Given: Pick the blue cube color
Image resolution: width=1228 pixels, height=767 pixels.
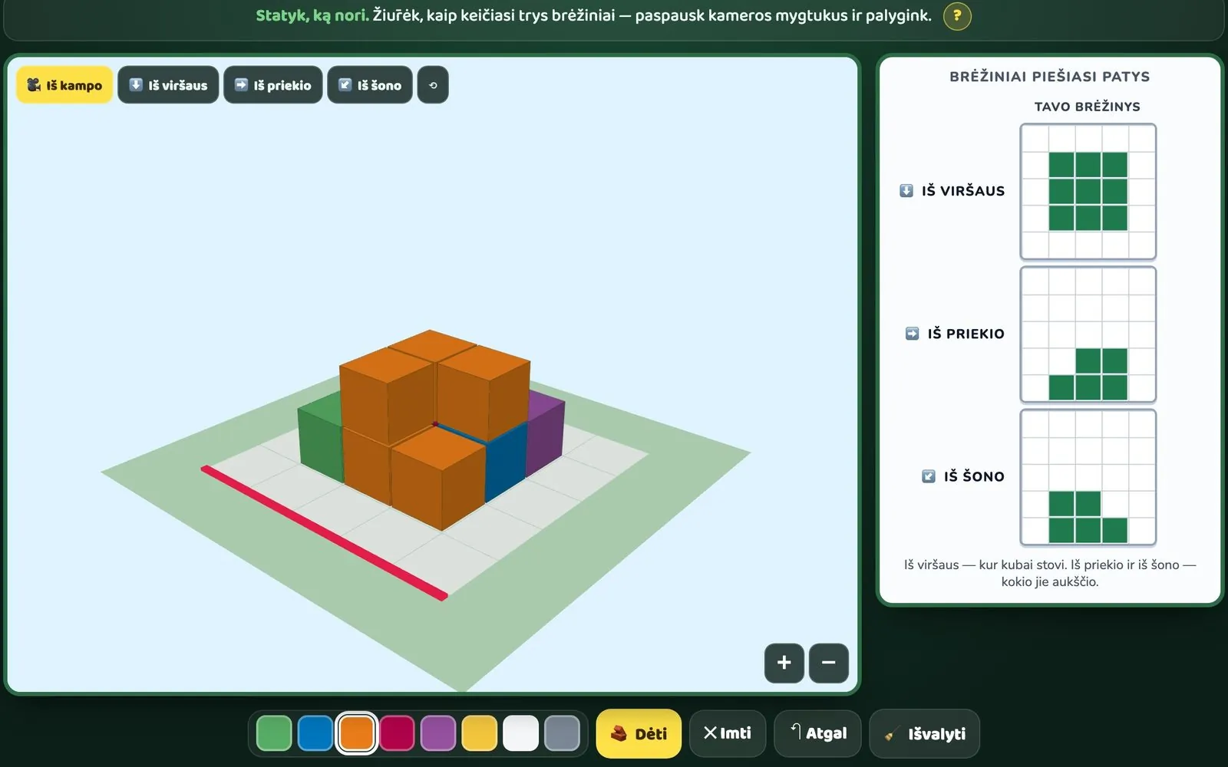Looking at the screenshot, I should tap(315, 733).
